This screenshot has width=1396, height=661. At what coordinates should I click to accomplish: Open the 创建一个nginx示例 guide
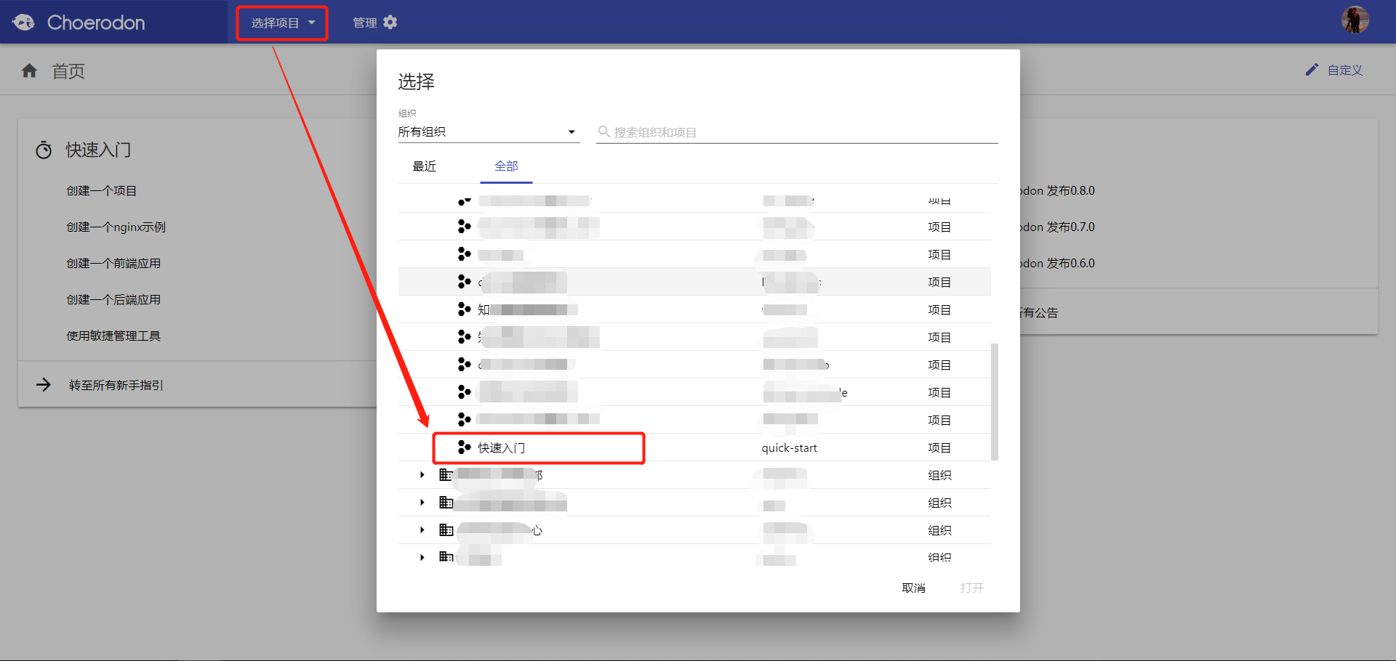116,227
